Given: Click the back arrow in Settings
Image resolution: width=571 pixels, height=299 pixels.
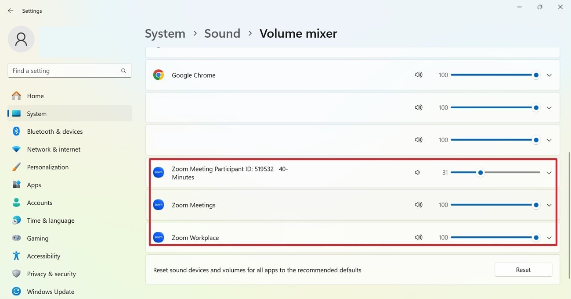Looking at the screenshot, I should [11, 11].
